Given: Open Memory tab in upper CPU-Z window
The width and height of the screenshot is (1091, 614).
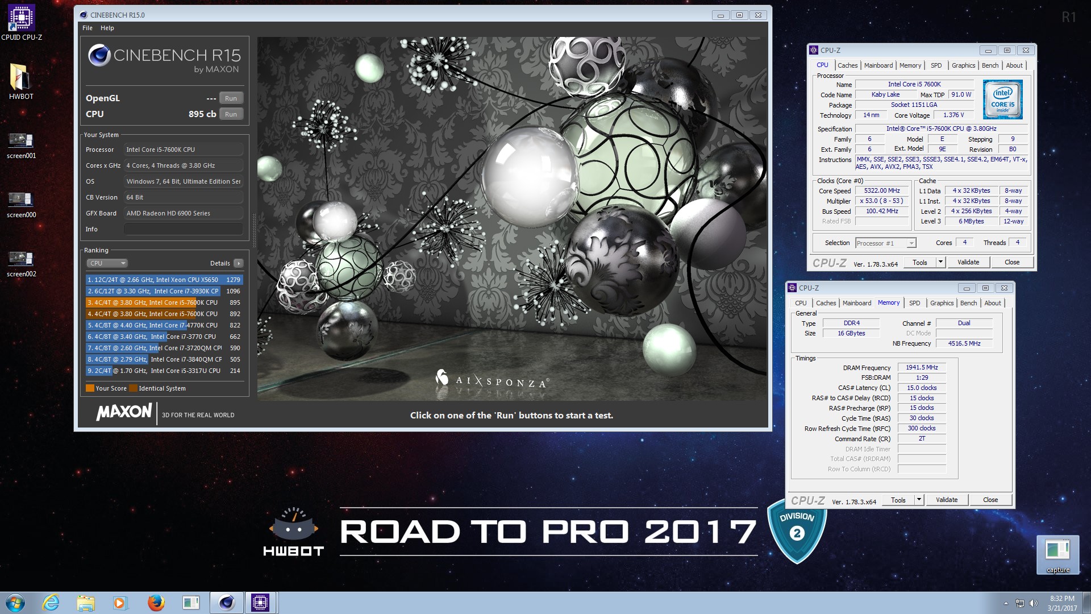Looking at the screenshot, I should click(910, 65).
